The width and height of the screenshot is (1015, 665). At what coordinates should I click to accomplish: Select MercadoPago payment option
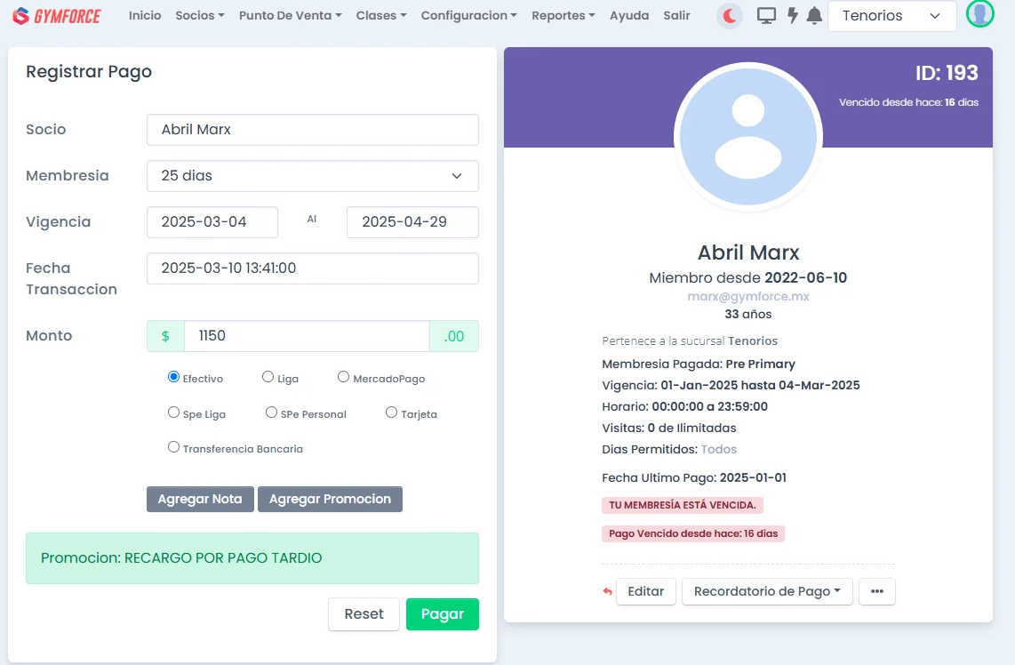coord(343,377)
